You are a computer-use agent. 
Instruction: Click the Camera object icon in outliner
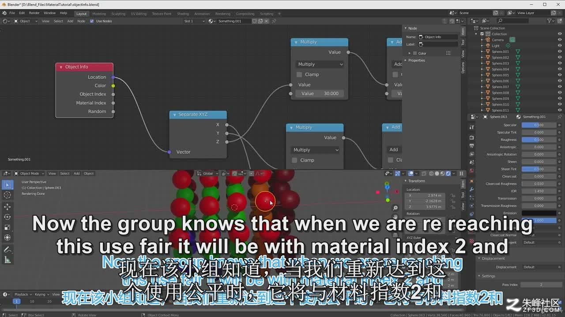(488, 40)
